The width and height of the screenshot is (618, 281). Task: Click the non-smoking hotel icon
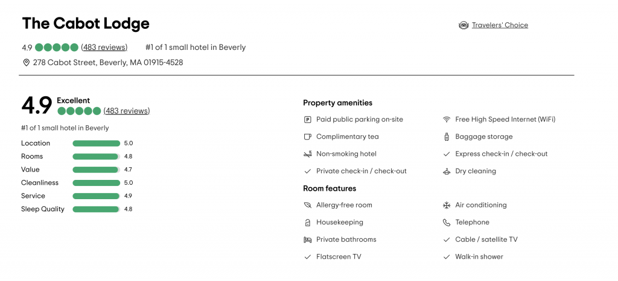coord(308,154)
